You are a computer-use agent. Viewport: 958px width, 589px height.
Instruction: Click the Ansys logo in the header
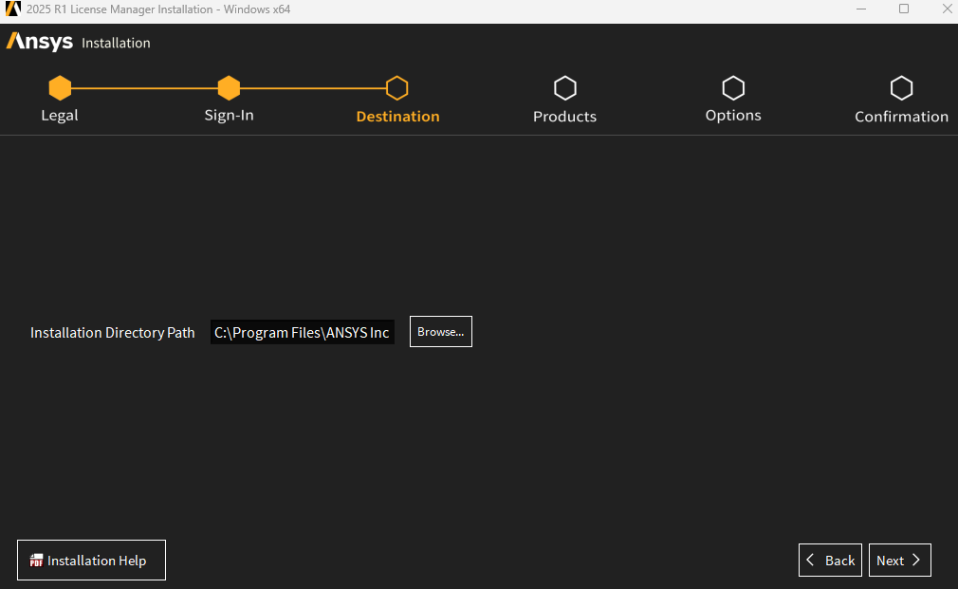click(40, 42)
